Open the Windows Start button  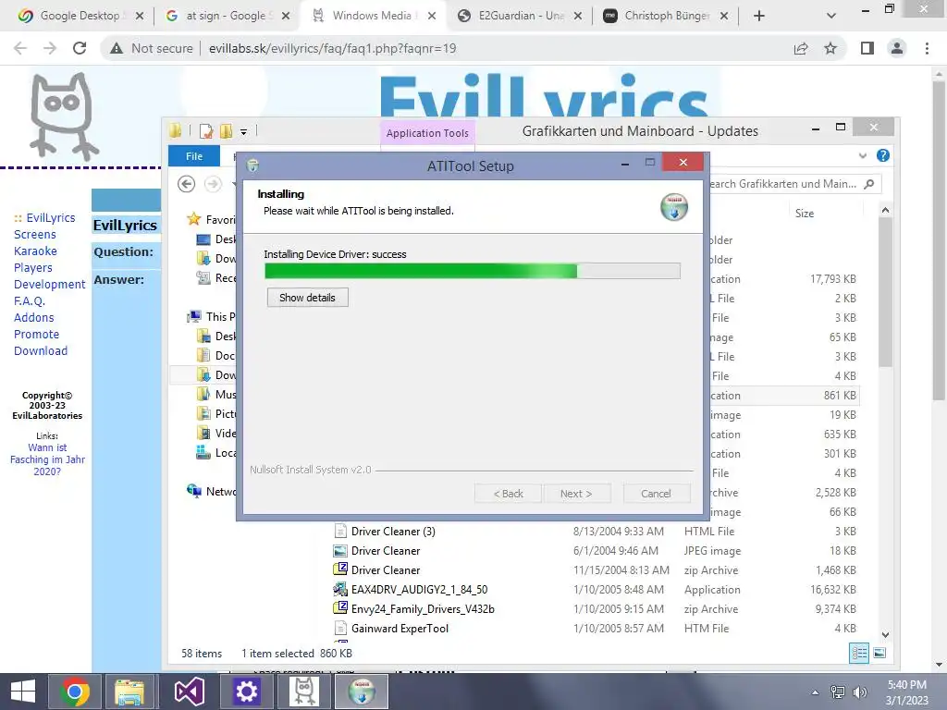[23, 692]
